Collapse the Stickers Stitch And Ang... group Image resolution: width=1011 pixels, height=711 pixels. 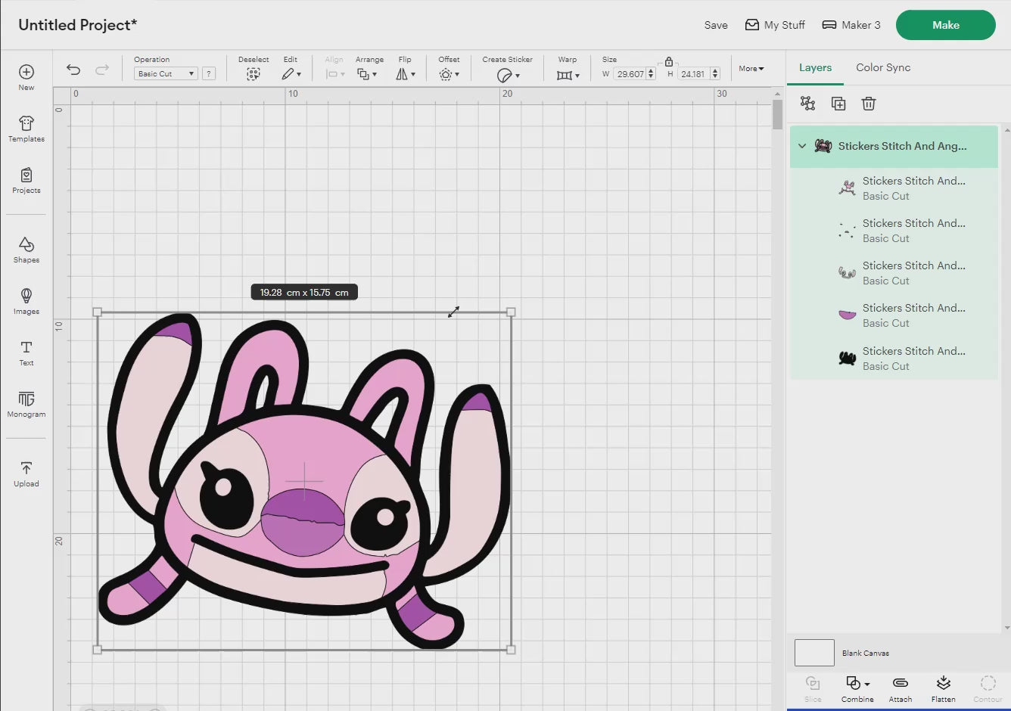[x=802, y=146]
